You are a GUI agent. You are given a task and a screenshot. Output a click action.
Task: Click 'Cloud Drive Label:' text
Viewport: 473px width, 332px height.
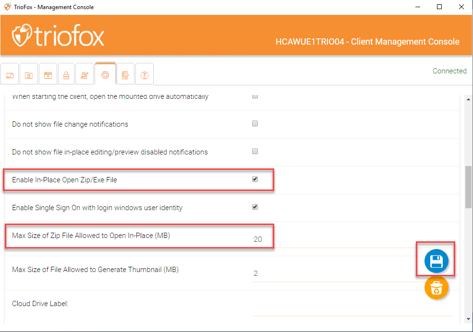tap(40, 304)
